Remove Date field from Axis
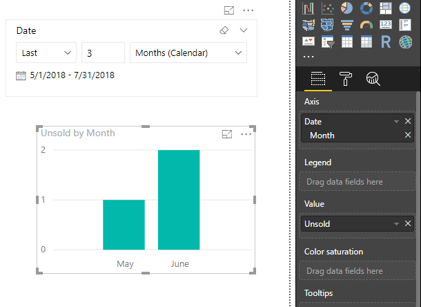421x307 pixels. click(x=408, y=121)
